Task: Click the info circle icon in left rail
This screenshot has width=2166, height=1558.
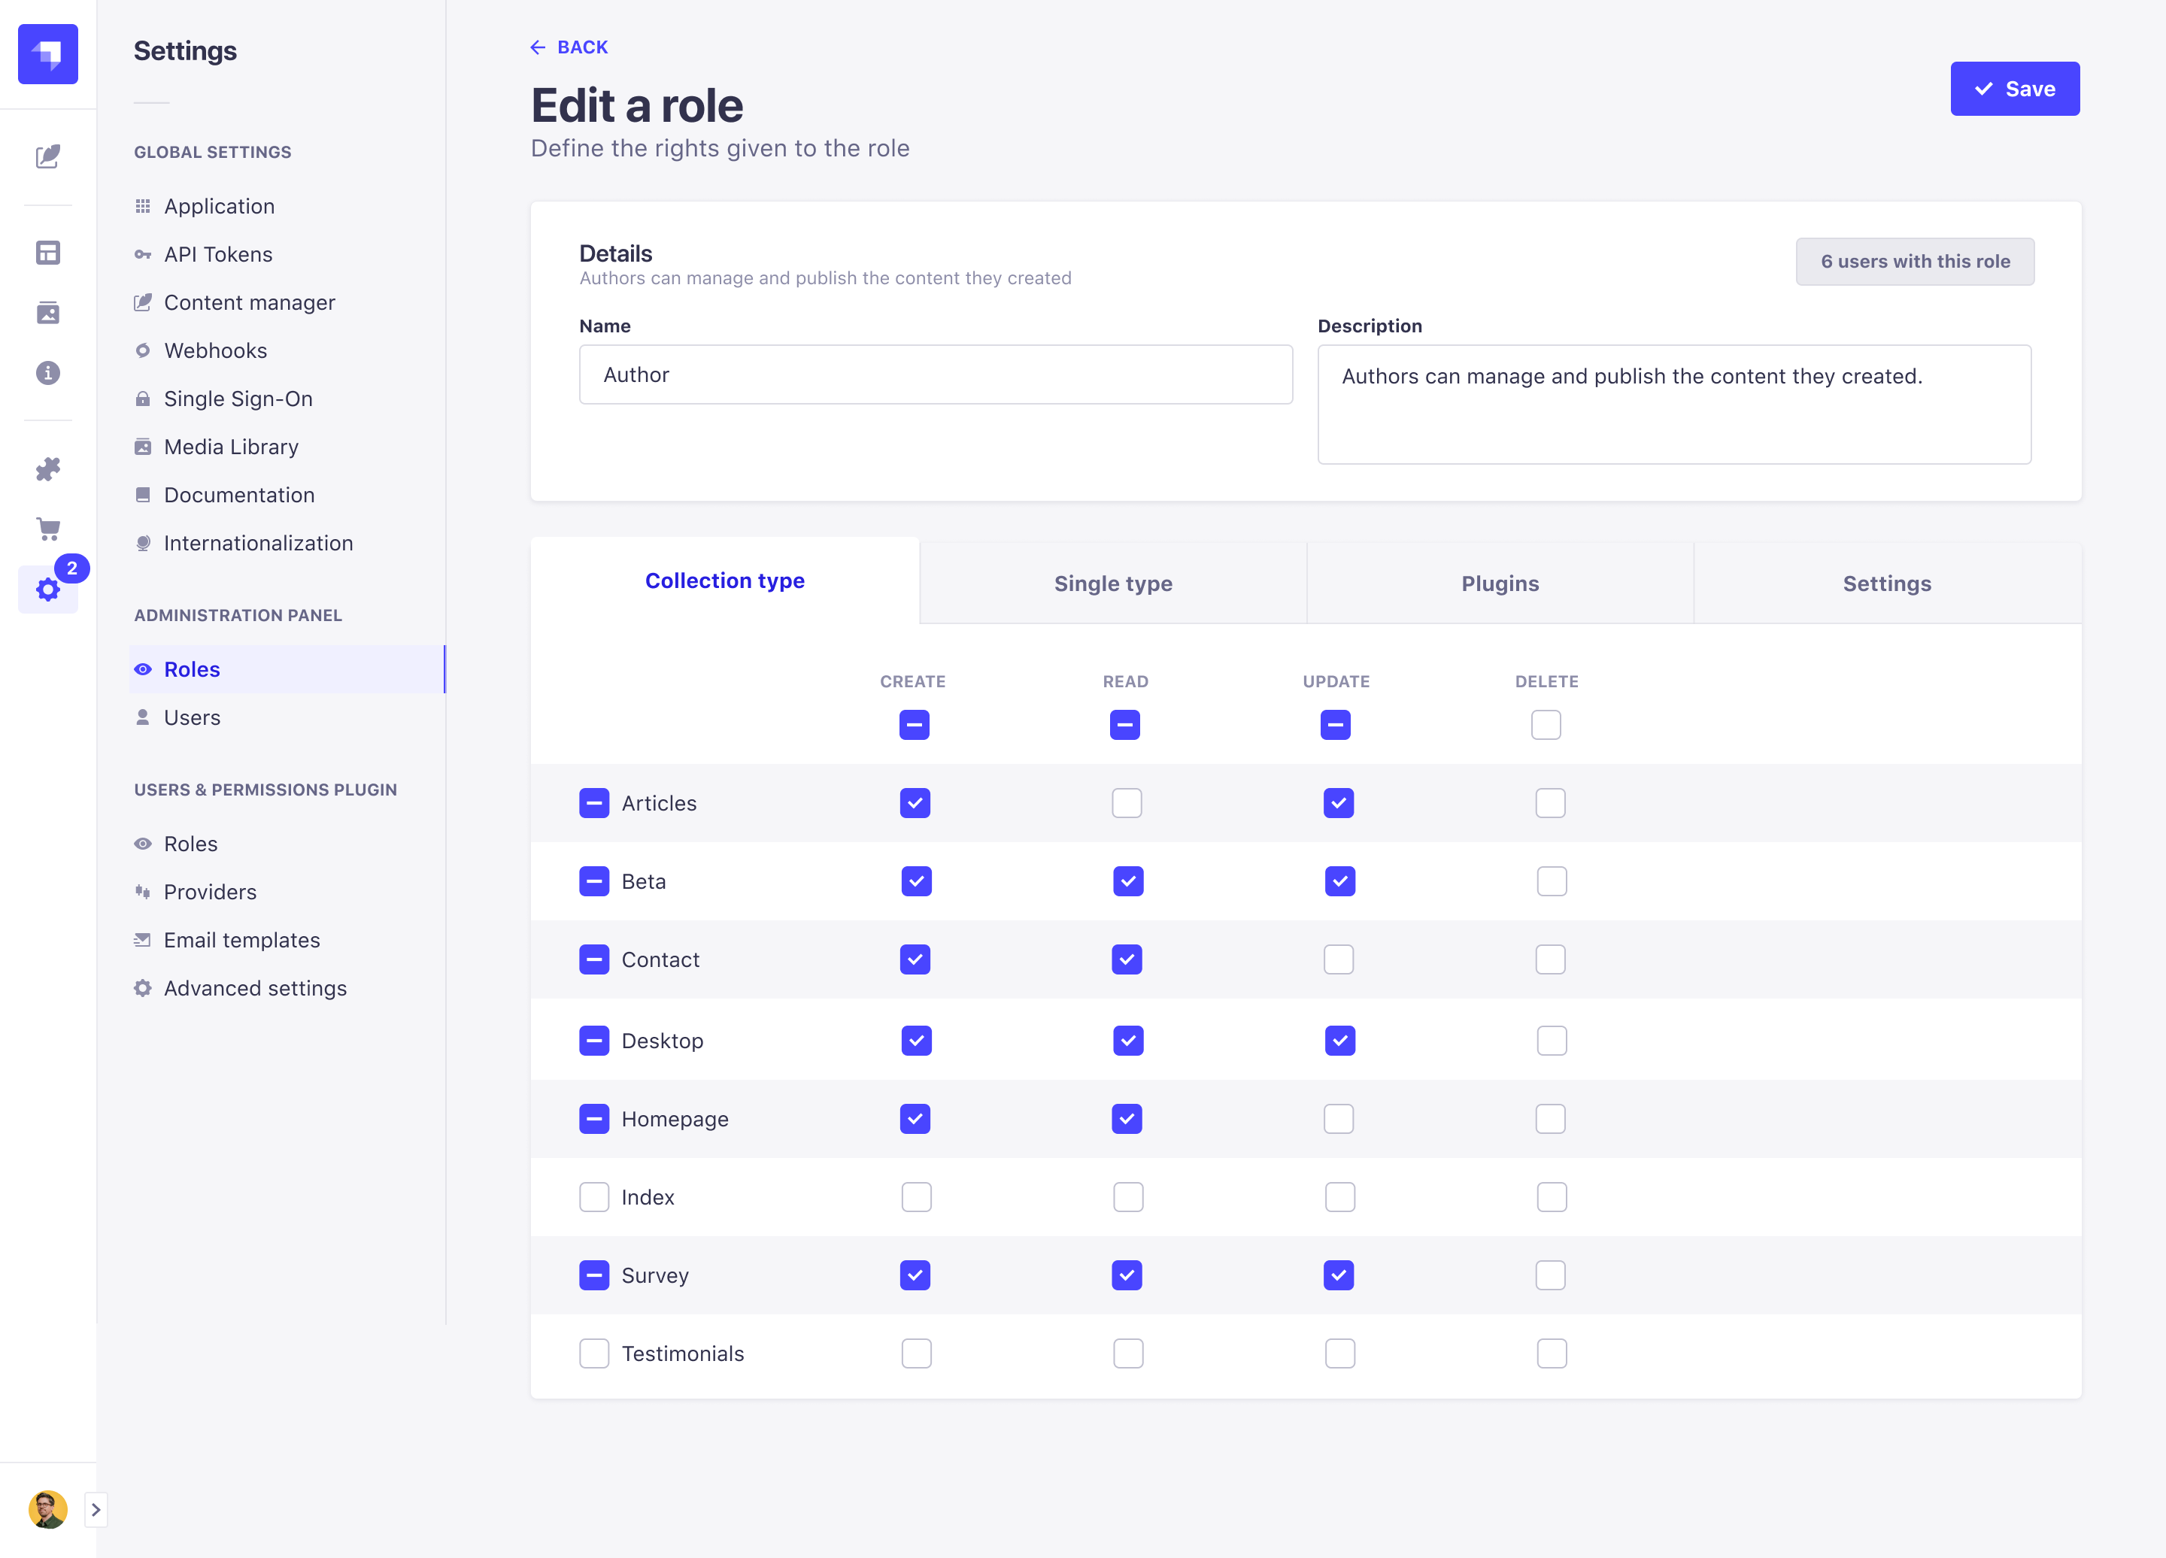Action: point(47,373)
